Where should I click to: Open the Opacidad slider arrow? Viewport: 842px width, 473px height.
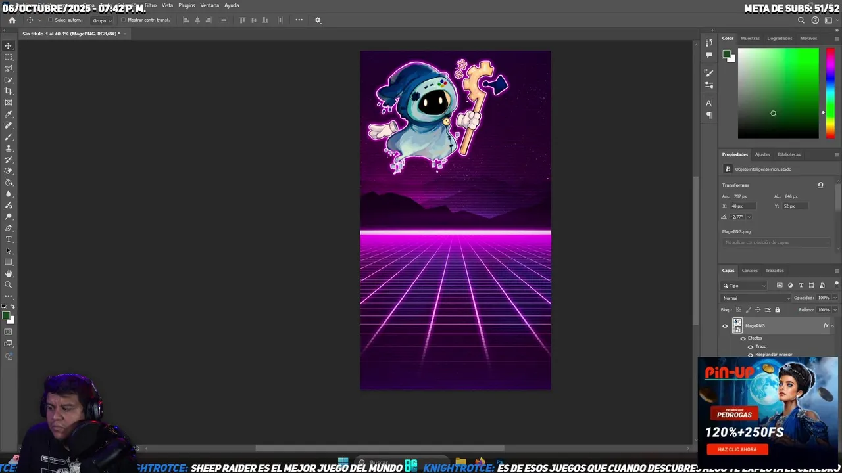click(835, 298)
